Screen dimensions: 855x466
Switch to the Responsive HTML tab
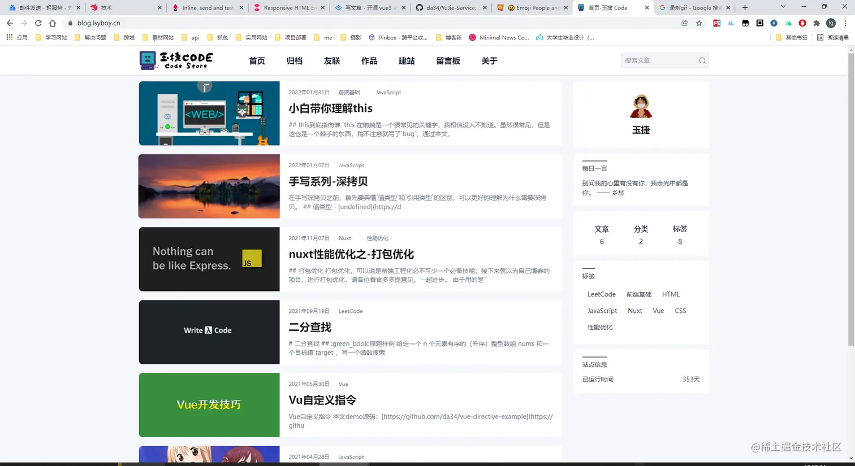click(288, 8)
